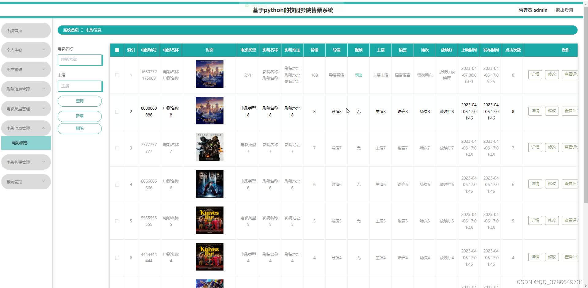Select the checkbox for row 6
Image resolution: width=588 pixels, height=288 pixels.
(117, 258)
